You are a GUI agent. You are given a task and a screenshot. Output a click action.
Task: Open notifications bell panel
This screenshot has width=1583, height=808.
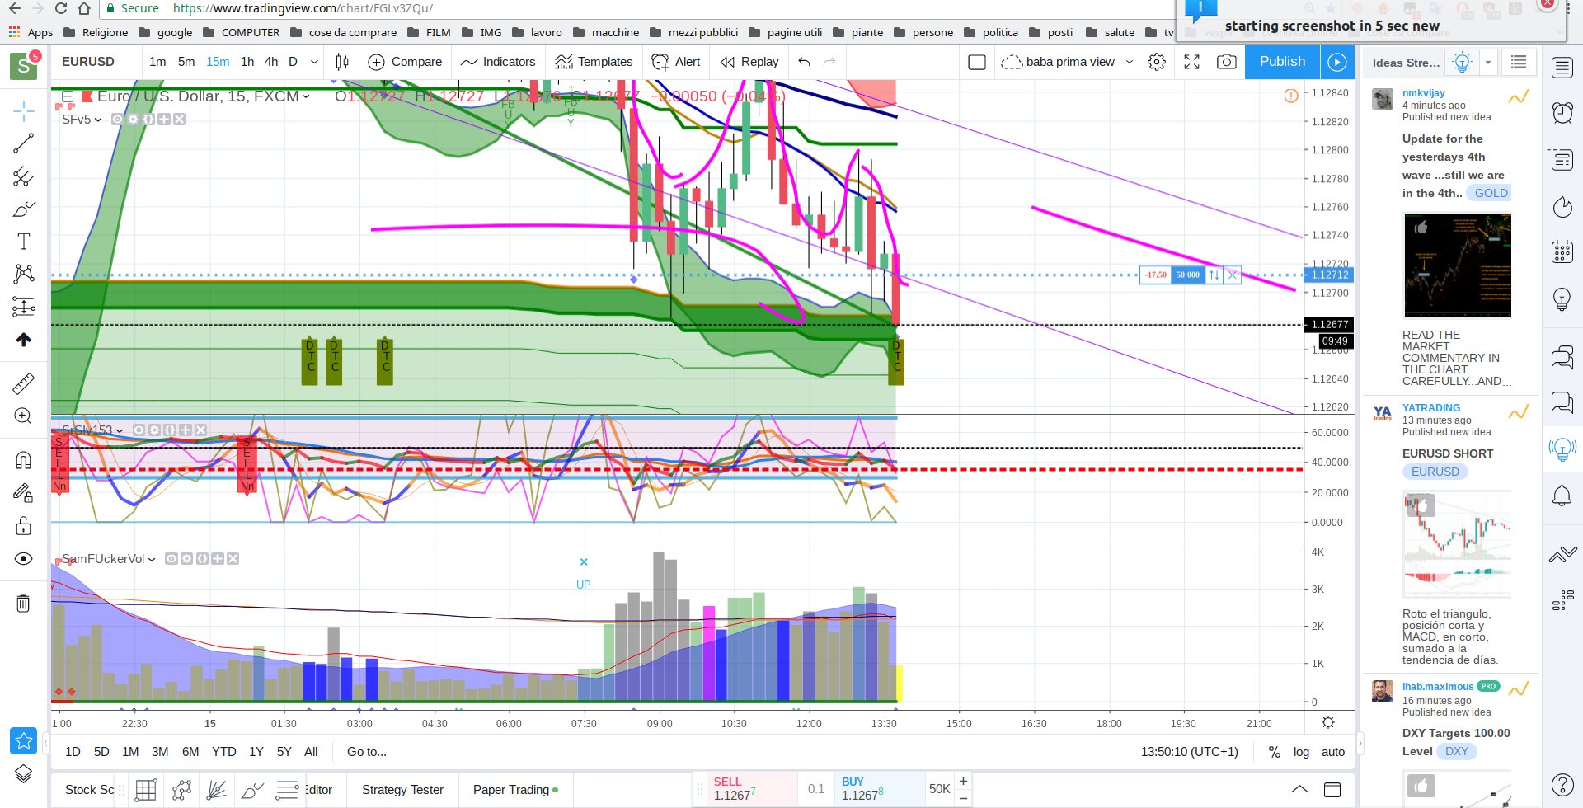(1562, 496)
